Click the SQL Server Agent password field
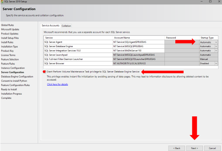This screenshot has width=222, height=151. [182, 42]
